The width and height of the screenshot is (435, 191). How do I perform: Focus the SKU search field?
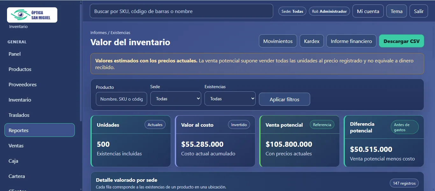pyautogui.click(x=182, y=11)
